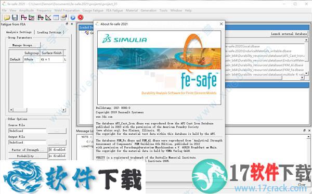Open the View menu
Image resolution: width=312 pixels, height=194 pixels.
tap(12, 10)
